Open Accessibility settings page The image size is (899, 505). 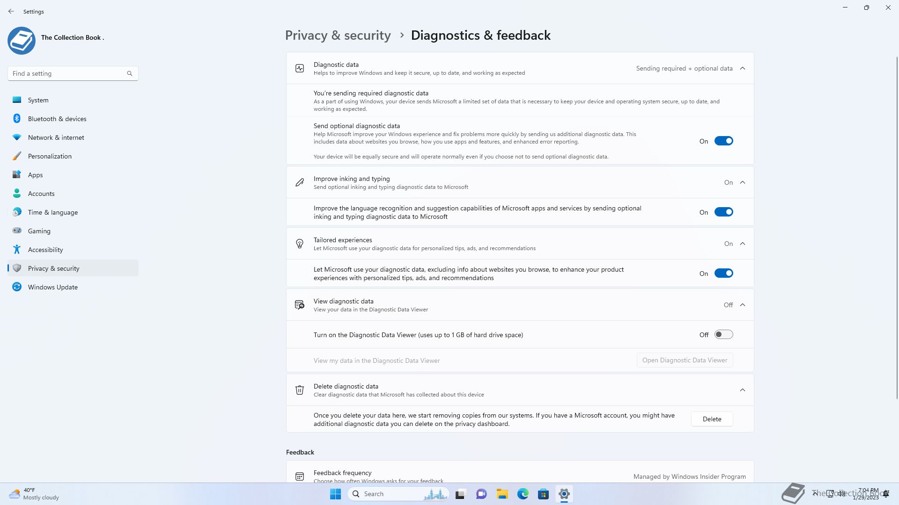tap(73, 250)
